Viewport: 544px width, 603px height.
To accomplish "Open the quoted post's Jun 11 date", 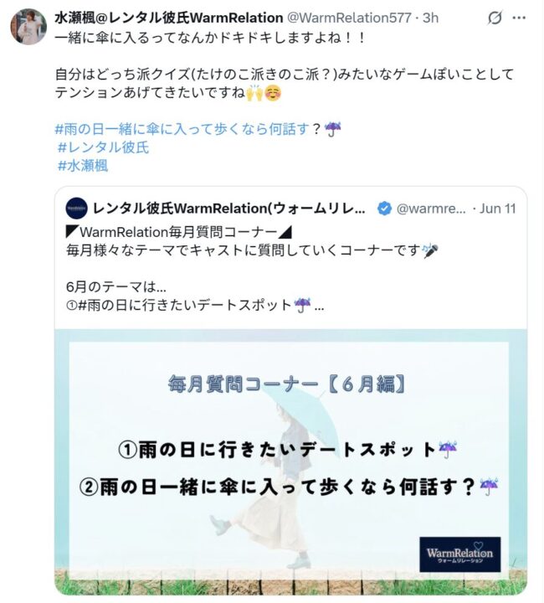I will (x=497, y=209).
